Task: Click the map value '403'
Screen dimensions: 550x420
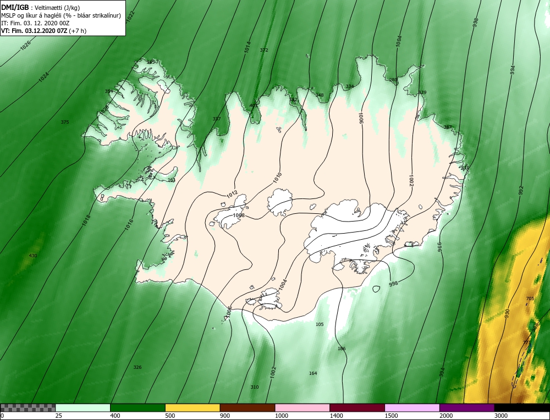Action: (x=253, y=106)
